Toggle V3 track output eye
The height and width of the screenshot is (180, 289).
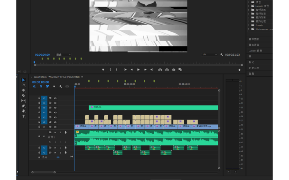pyautogui.click(x=55, y=117)
